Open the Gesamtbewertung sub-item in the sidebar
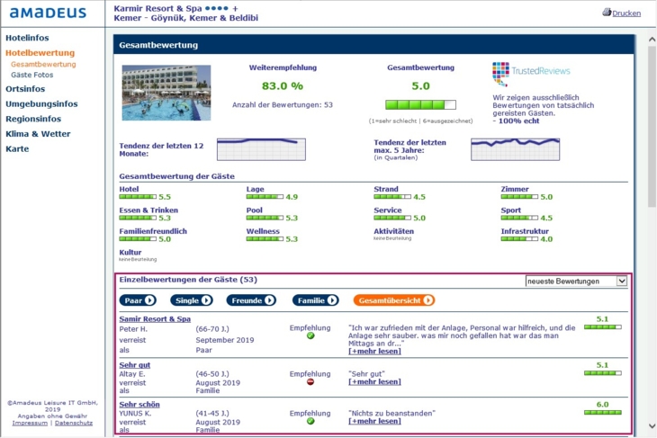657x438 pixels. (43, 64)
